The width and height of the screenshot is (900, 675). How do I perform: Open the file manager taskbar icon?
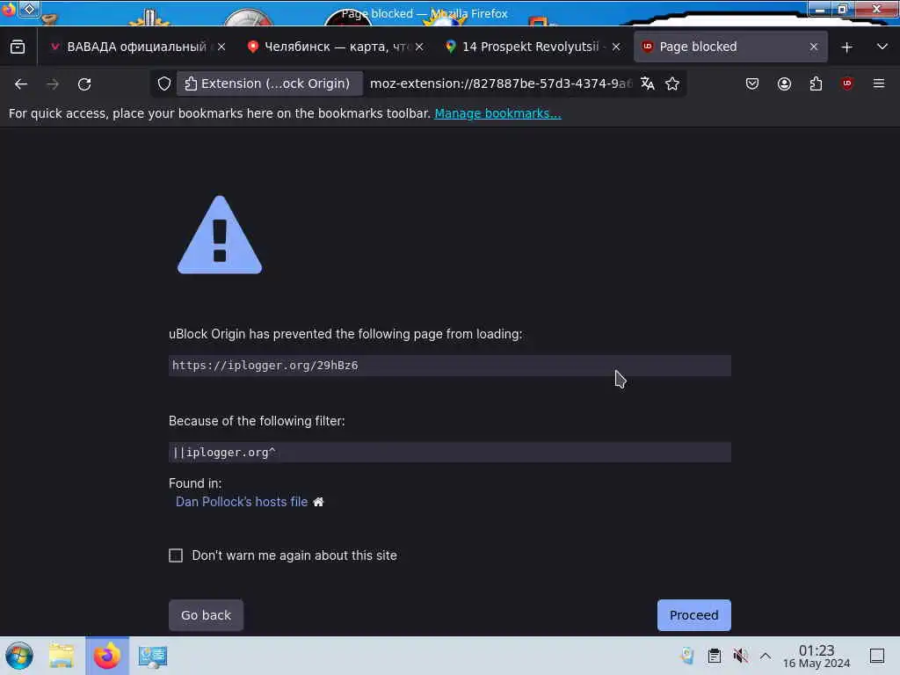[x=62, y=656]
